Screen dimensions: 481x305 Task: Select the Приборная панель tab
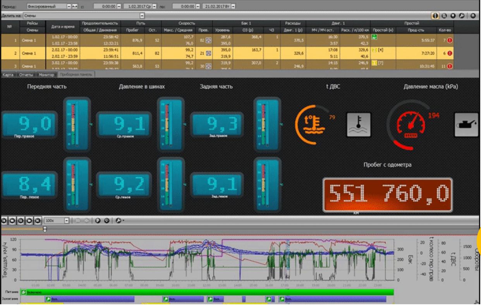(x=76, y=75)
